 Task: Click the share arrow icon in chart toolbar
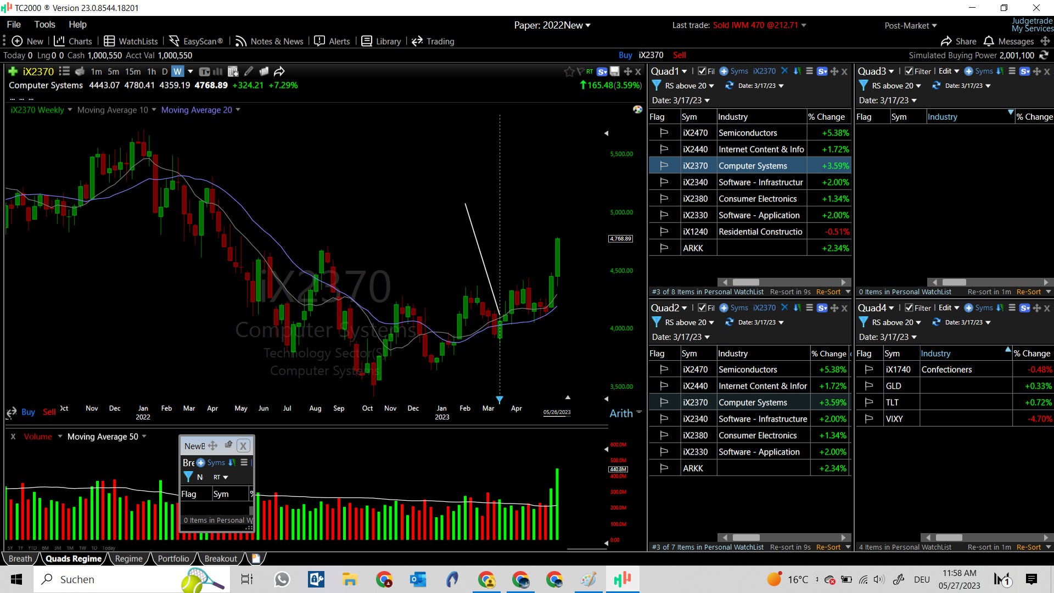[279, 71]
